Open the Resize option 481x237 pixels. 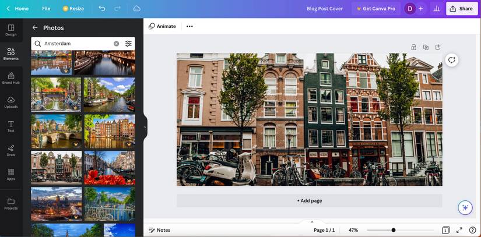click(73, 9)
